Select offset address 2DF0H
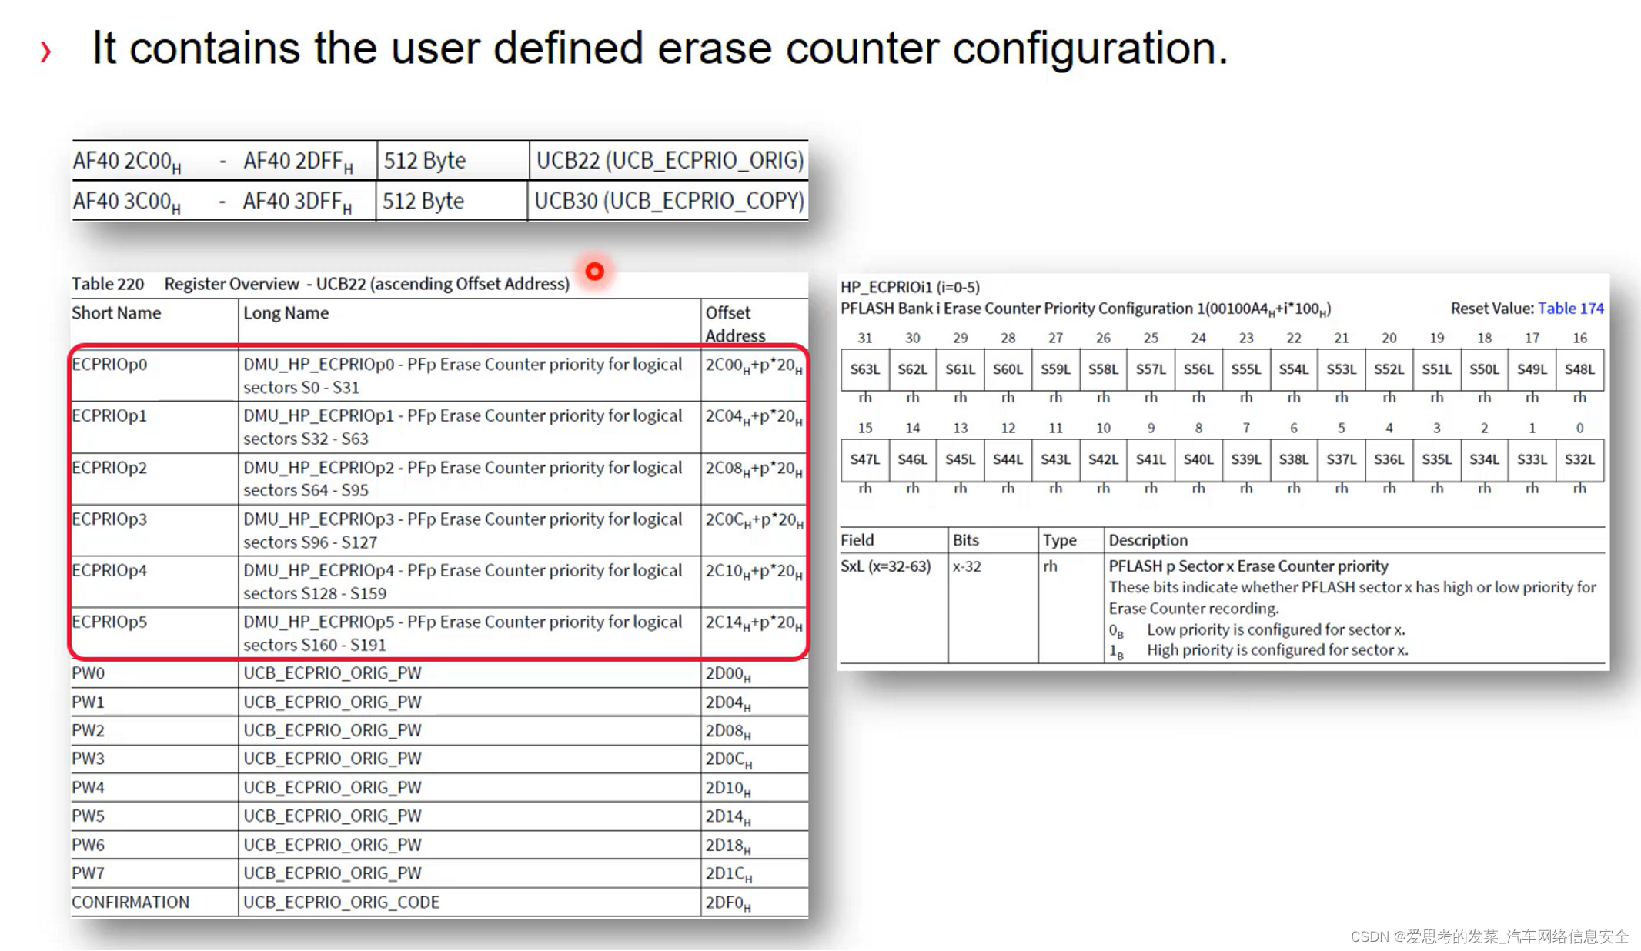 727,901
